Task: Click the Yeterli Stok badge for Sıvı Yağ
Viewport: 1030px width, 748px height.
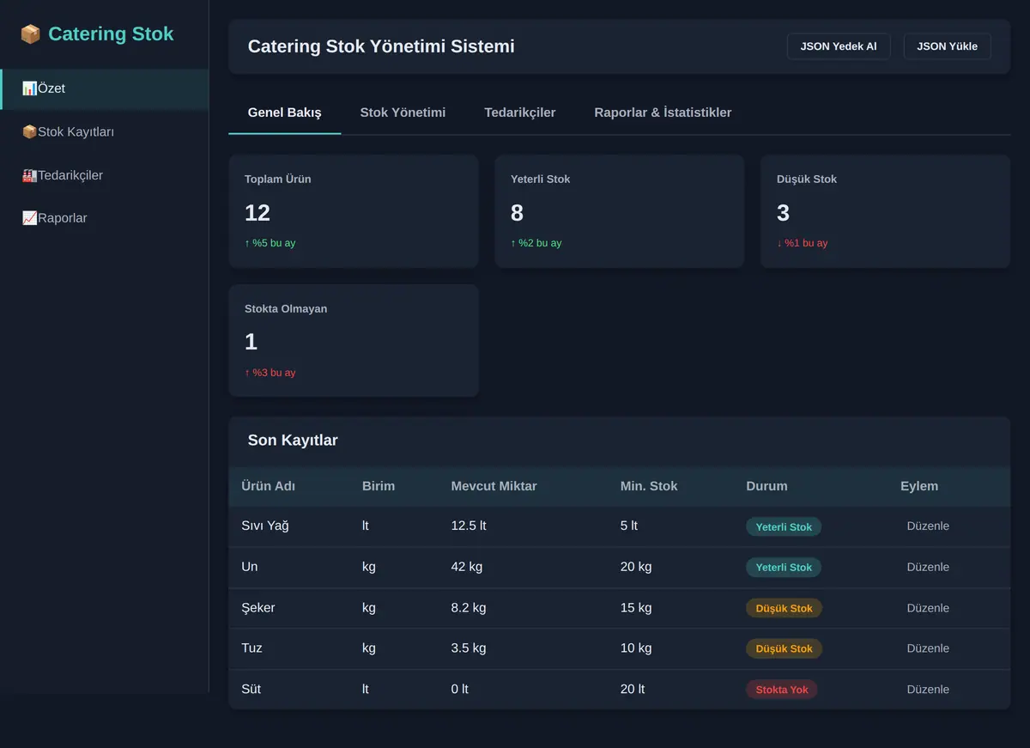Action: (x=784, y=526)
